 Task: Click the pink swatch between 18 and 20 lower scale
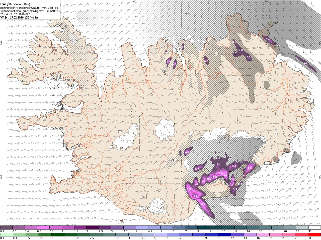point(276,234)
